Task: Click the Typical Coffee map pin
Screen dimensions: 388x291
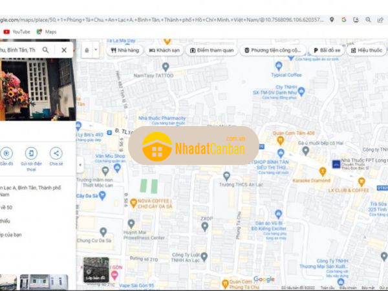Action: pos(279,66)
